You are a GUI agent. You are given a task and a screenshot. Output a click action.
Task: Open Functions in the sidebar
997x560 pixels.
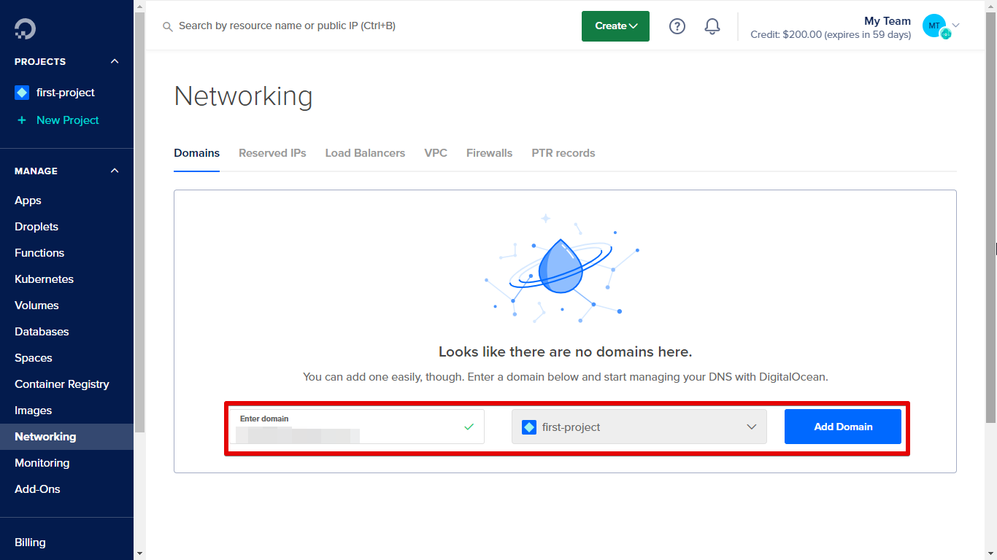tap(39, 253)
